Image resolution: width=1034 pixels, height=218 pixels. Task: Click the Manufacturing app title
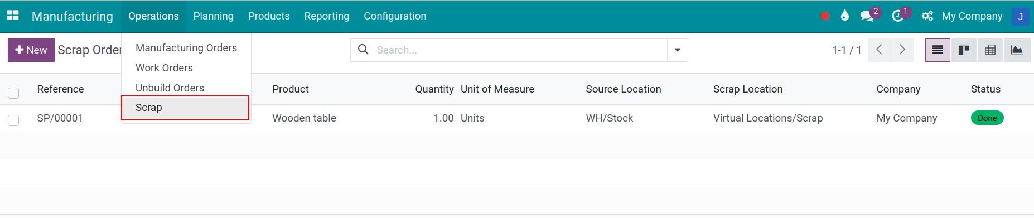pyautogui.click(x=73, y=16)
